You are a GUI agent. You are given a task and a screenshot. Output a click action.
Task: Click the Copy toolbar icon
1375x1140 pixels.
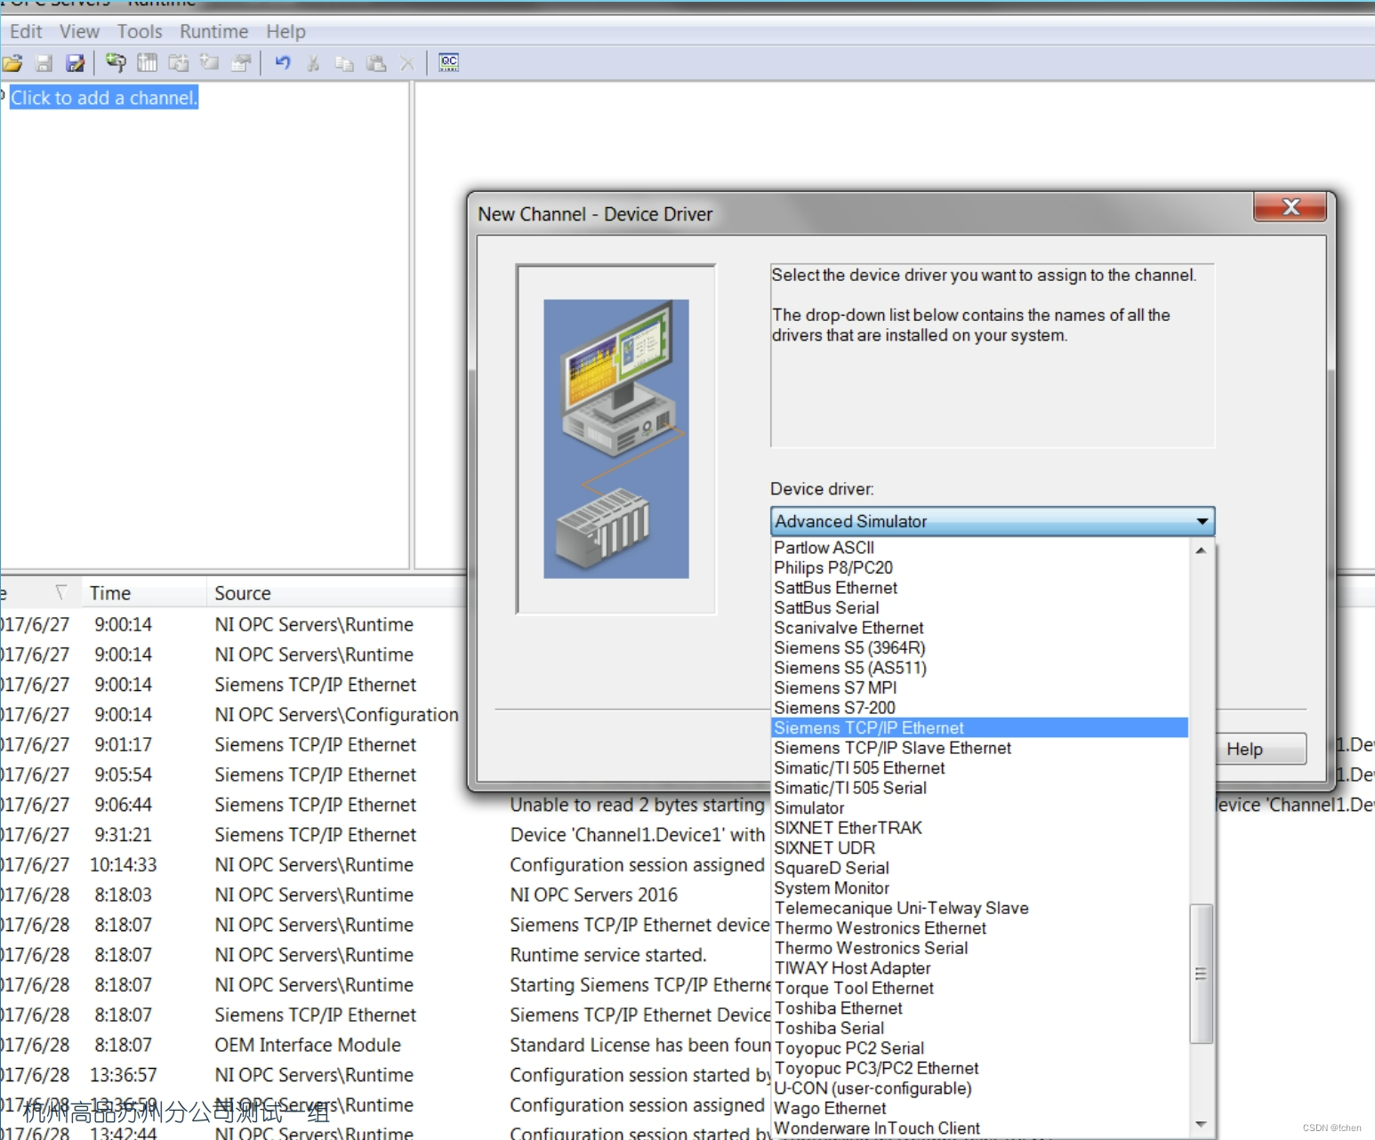344,63
